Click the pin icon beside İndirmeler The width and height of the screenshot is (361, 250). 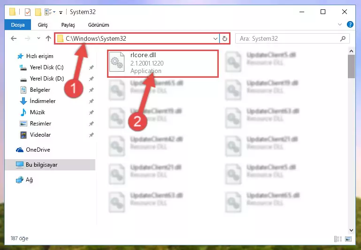[x=92, y=101]
